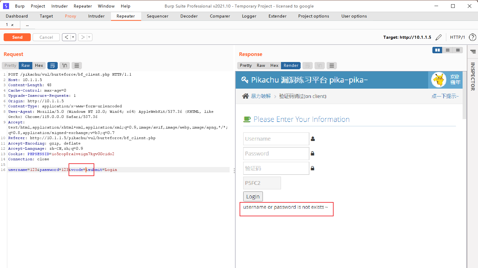The image size is (478, 268).
Task: Switch to top-bottom layout view
Action: (447, 50)
